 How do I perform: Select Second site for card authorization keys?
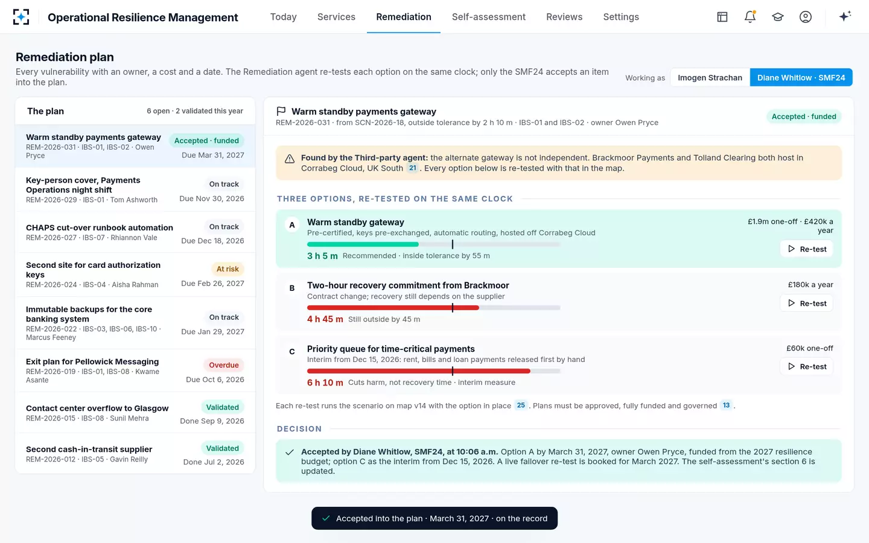click(135, 275)
